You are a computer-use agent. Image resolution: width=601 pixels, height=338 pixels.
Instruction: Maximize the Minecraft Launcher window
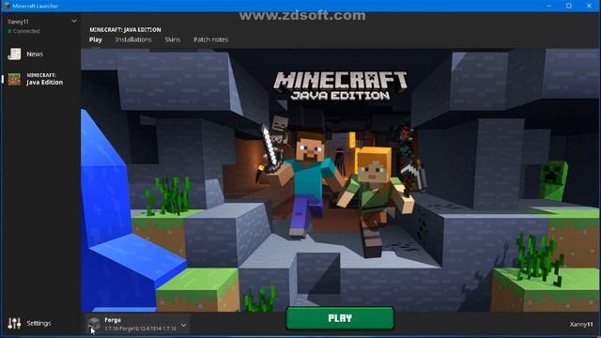[569, 6]
